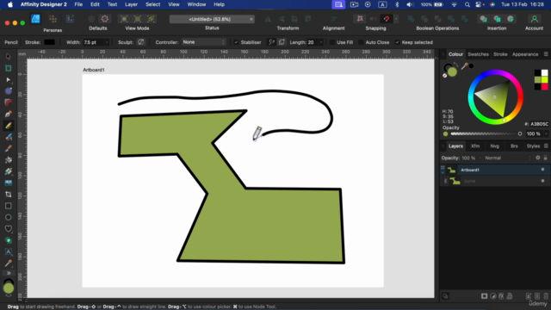Open the Layer menu
Image resolution: width=551 pixels, height=310 pixels.
click(131, 4)
